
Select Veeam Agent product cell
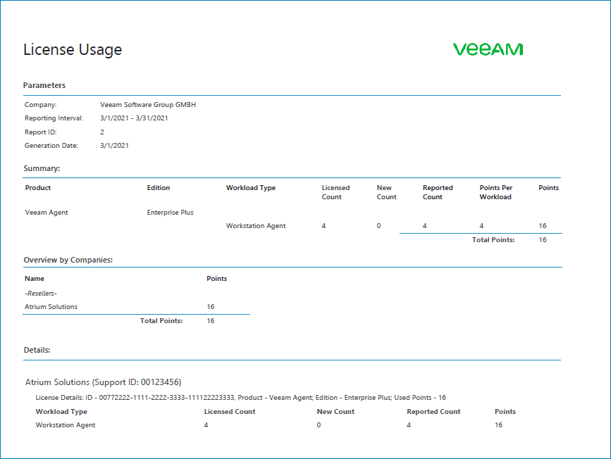47,213
